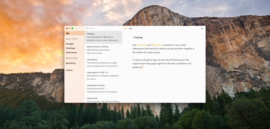
Task: Filter notes by #budget hashtag
Action: [70, 44]
